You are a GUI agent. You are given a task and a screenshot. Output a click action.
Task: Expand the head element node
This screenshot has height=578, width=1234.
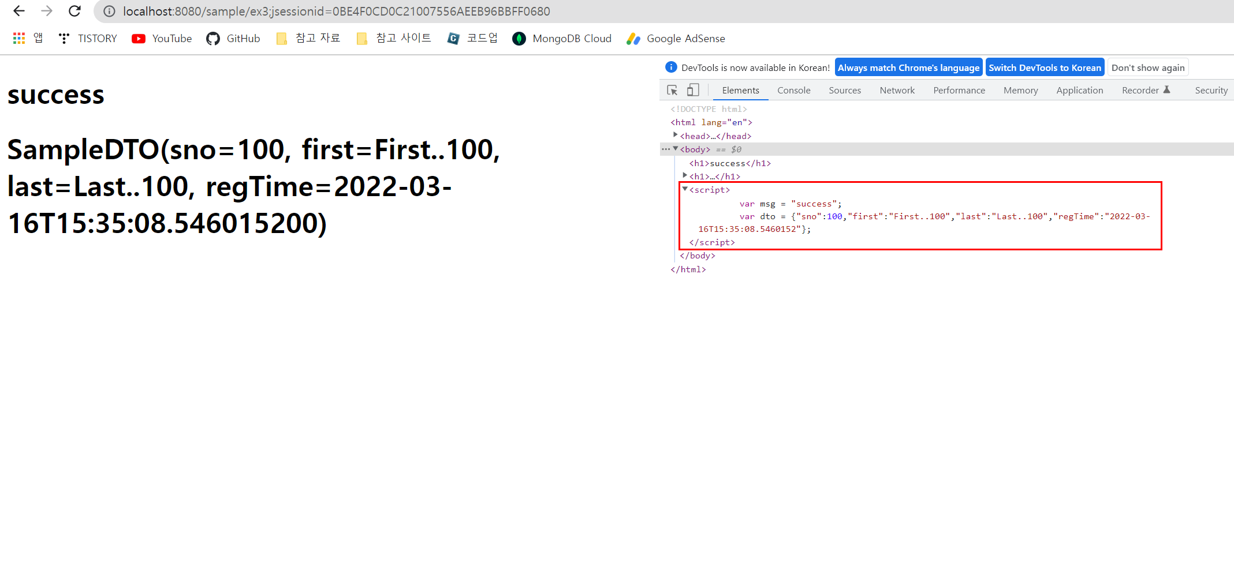pos(675,135)
